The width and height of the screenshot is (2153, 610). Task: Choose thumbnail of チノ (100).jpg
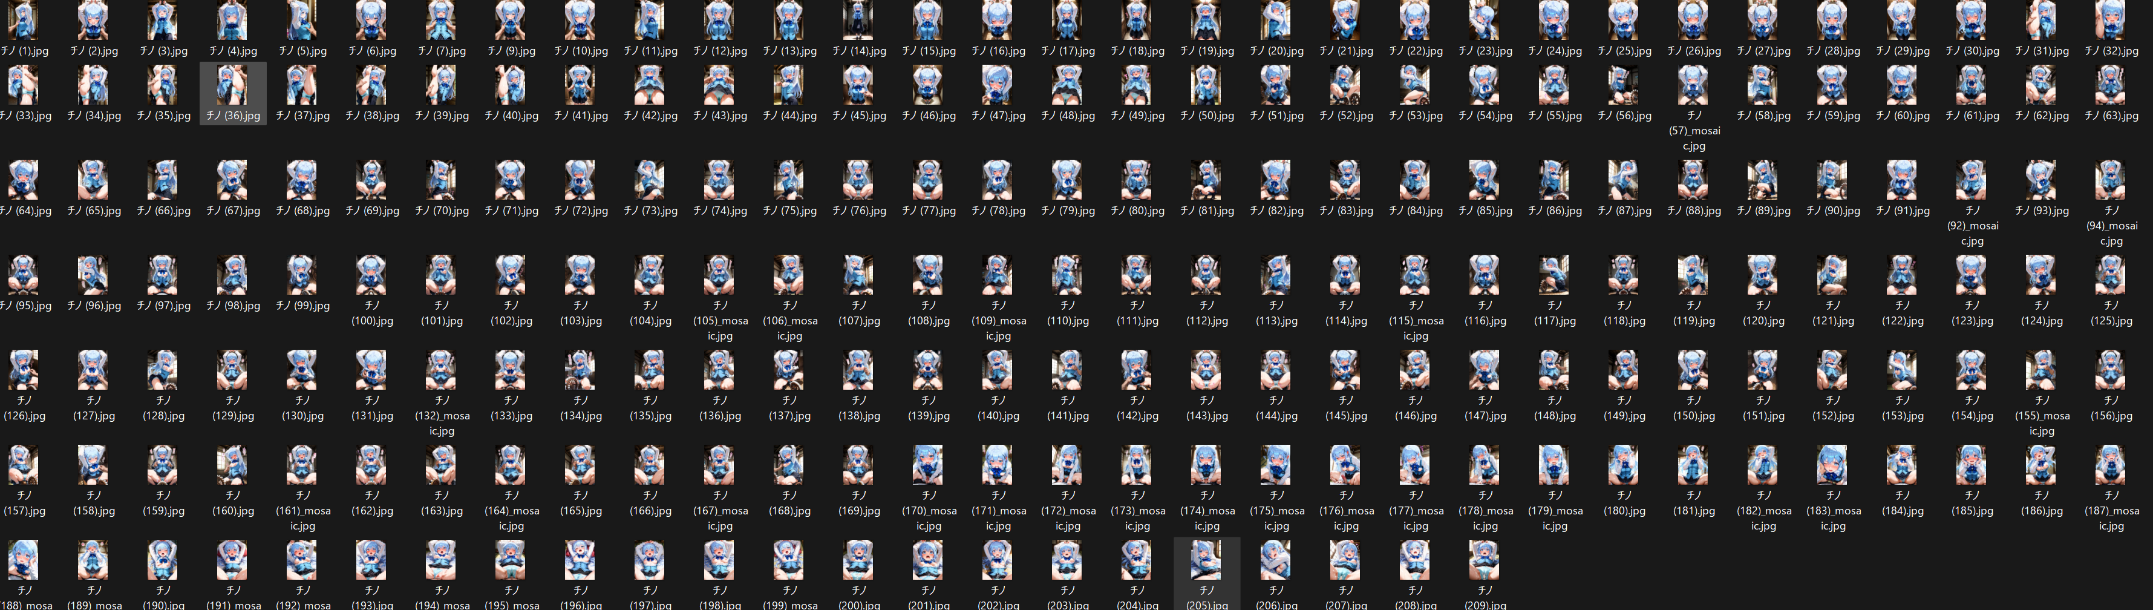372,275
